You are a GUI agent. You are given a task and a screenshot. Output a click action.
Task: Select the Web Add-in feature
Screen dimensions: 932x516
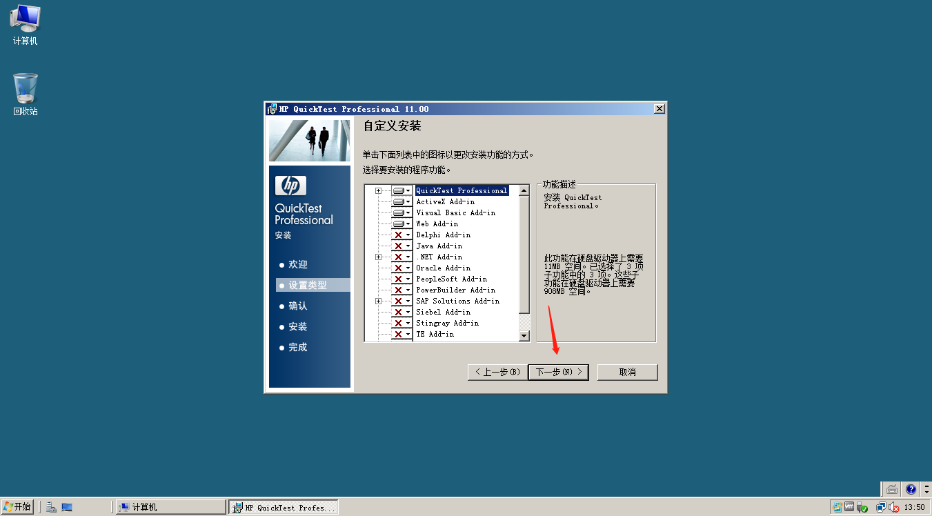pos(437,224)
